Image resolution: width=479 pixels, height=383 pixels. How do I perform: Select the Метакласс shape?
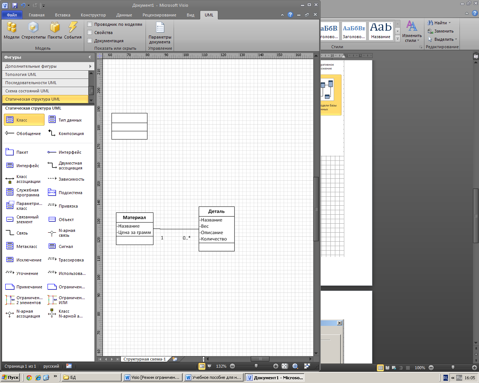click(x=21, y=246)
